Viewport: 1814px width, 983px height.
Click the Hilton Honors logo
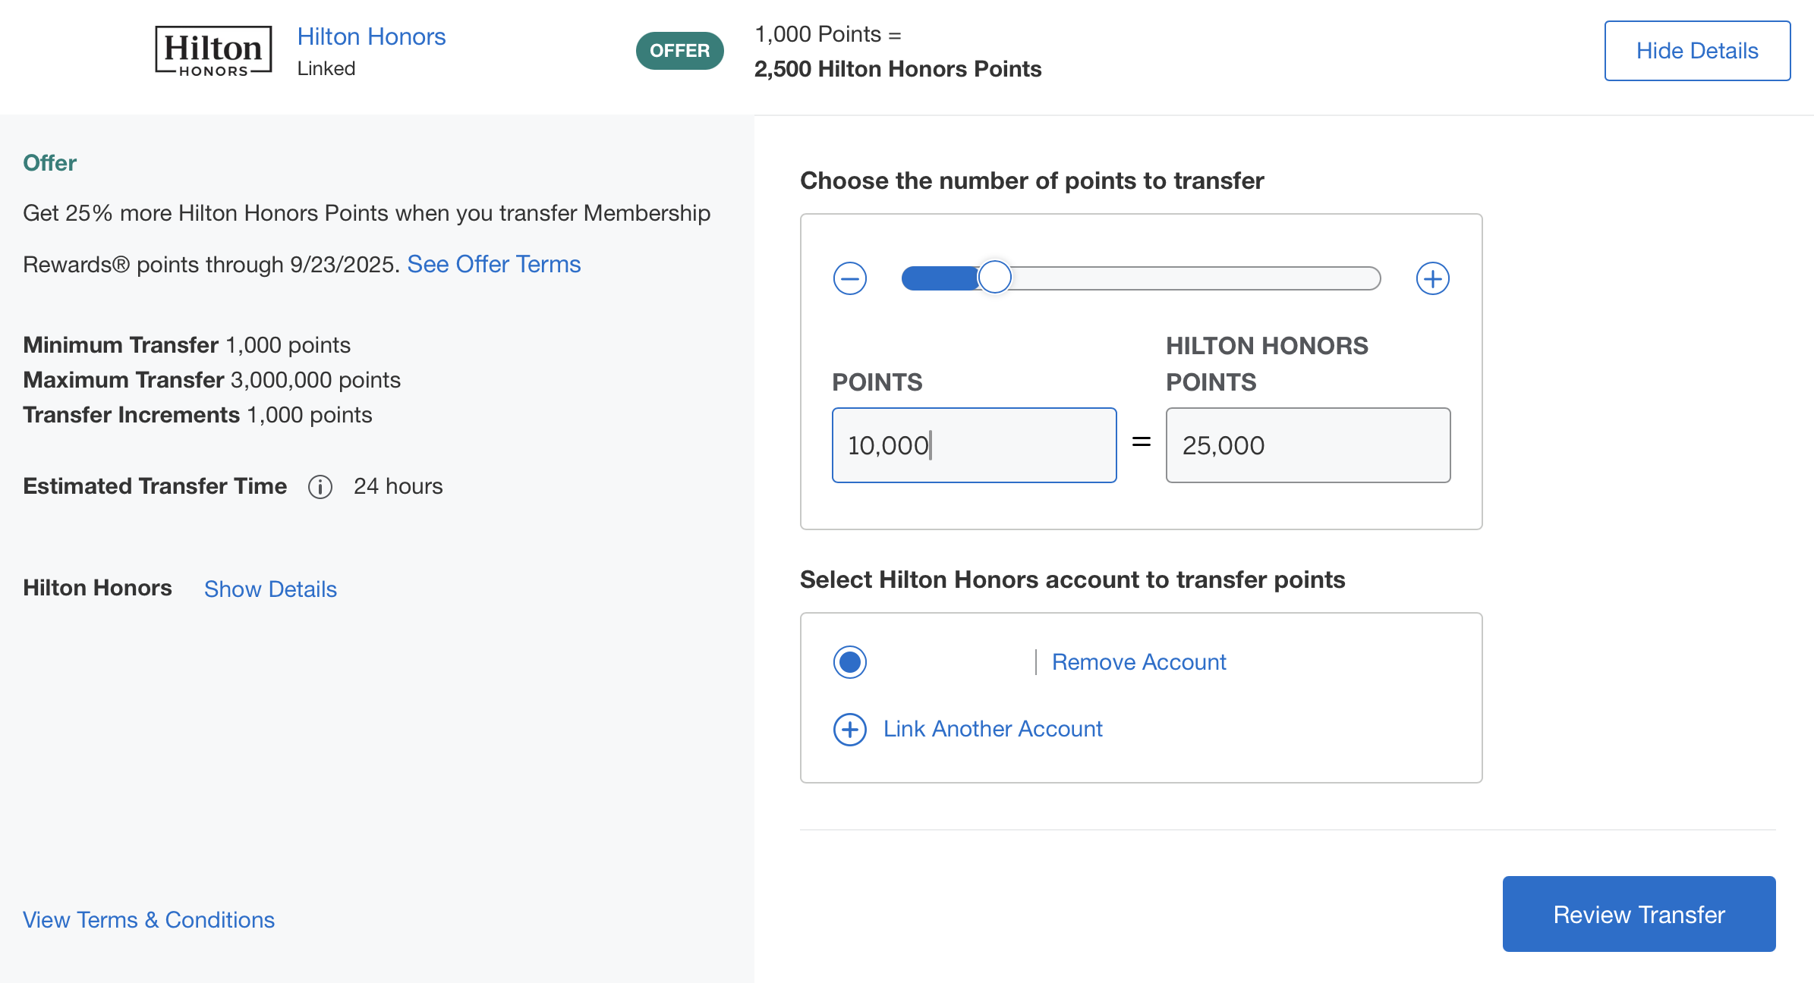[213, 51]
